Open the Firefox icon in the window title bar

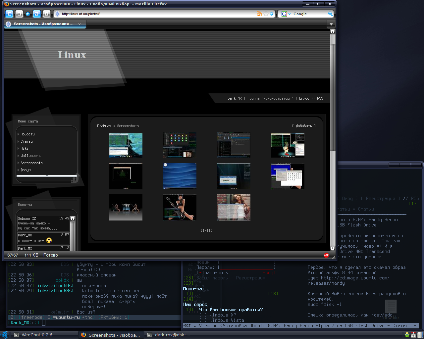click(7, 4)
